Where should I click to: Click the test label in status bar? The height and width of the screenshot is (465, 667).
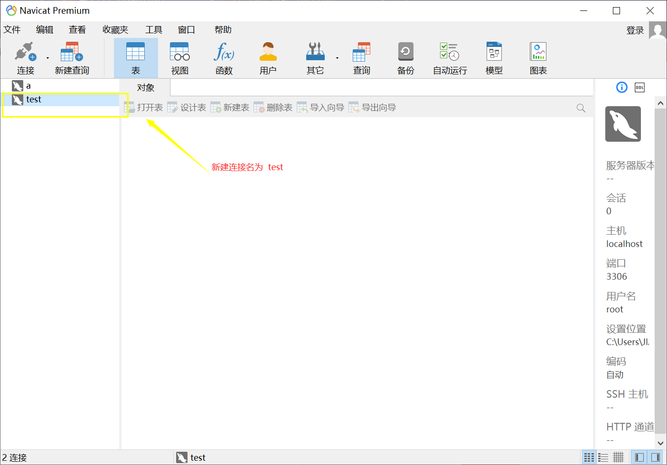198,457
